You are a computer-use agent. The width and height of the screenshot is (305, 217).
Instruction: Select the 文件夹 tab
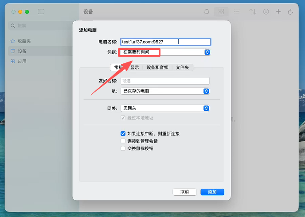coord(182,67)
